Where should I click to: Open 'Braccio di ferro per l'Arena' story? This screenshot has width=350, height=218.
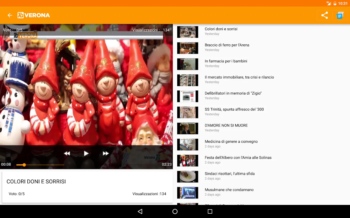(x=227, y=45)
